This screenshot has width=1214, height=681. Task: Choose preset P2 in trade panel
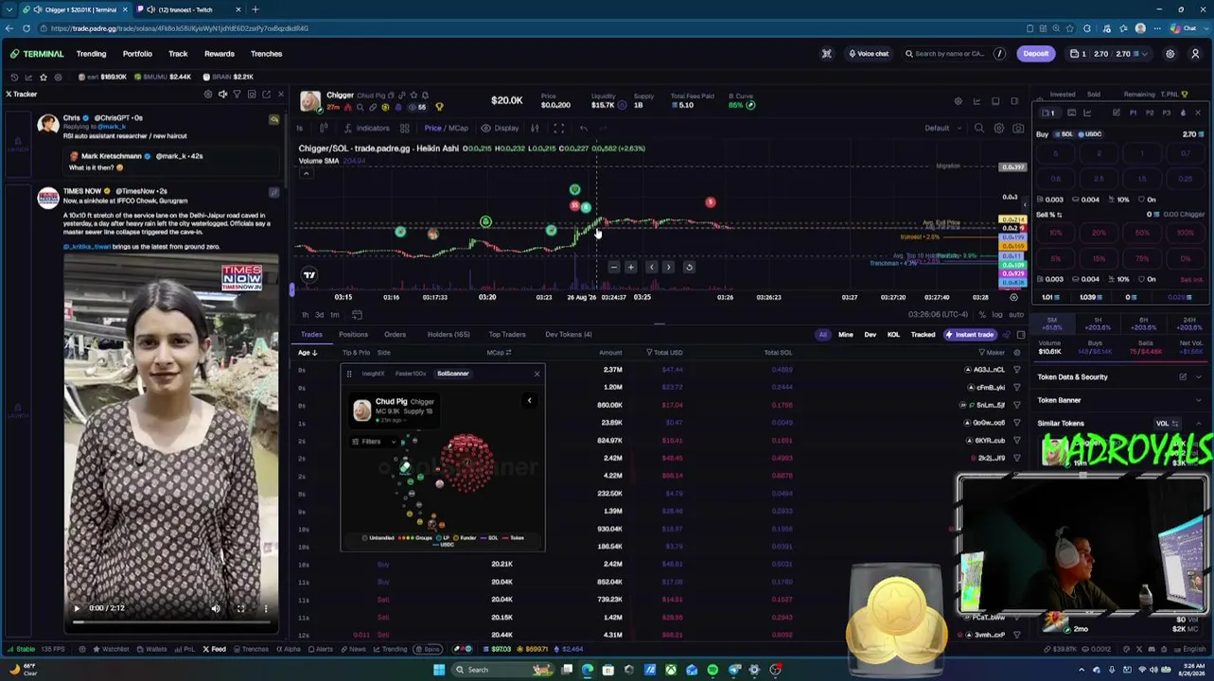coord(1150,113)
